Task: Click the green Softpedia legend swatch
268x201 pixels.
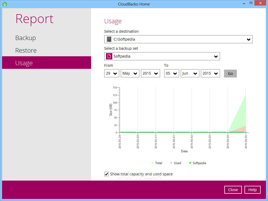Action: [190, 163]
